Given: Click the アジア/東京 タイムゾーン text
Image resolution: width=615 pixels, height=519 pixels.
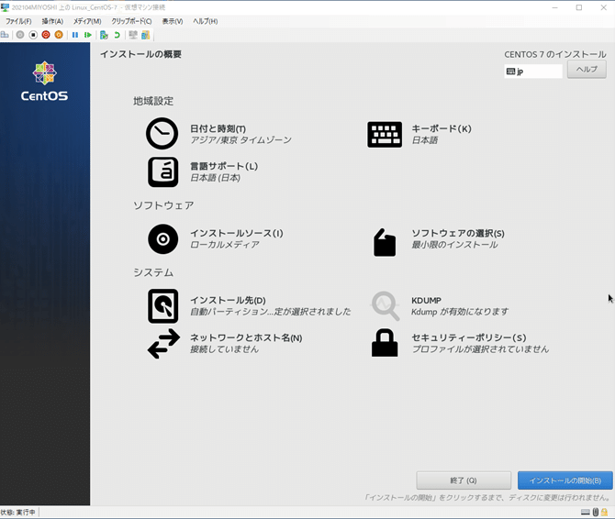Looking at the screenshot, I should pyautogui.click(x=241, y=139).
